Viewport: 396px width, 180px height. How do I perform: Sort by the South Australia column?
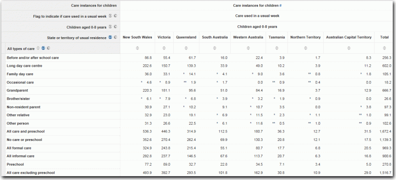click(x=215, y=48)
